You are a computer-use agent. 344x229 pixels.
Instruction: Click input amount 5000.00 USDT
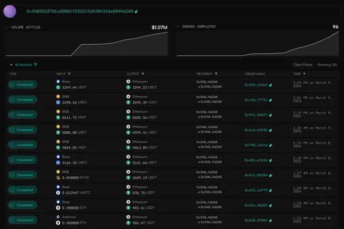pyautogui.click(x=74, y=133)
